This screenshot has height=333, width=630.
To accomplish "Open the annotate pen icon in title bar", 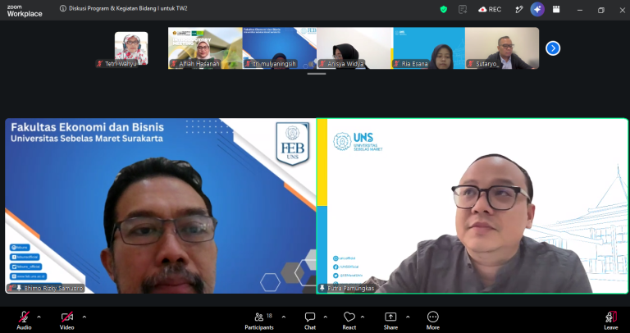I will point(519,9).
